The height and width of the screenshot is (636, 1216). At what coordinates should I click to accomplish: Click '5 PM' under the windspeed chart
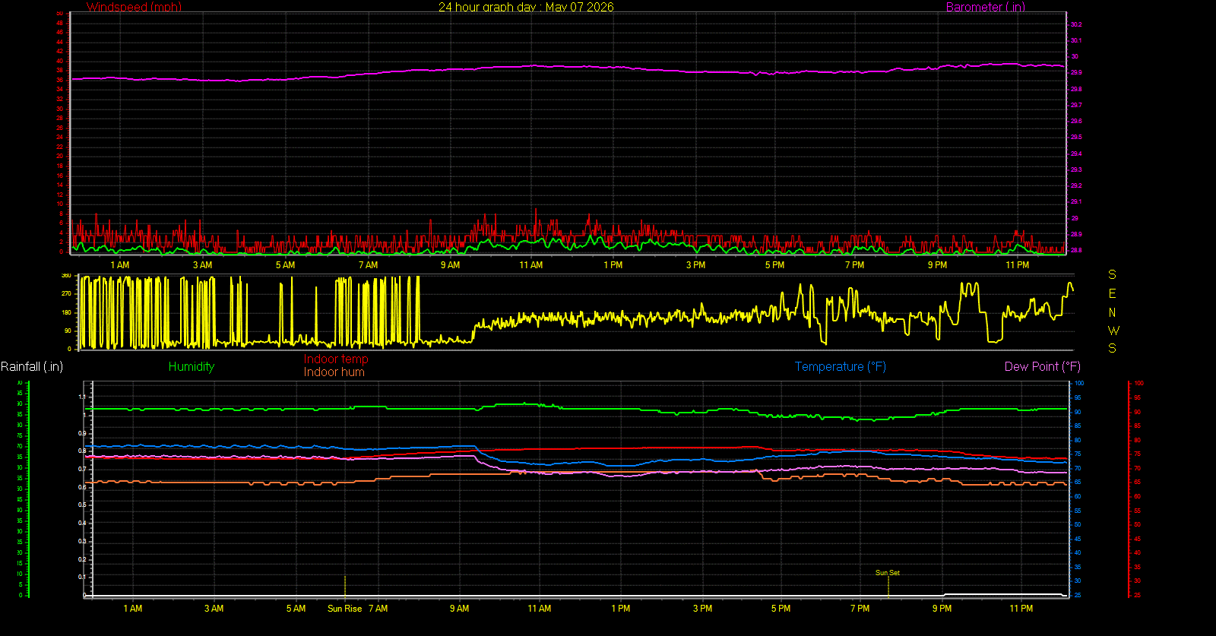tap(775, 265)
